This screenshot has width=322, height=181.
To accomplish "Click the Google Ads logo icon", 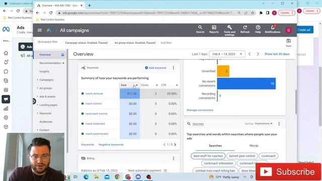I will pos(49,30).
